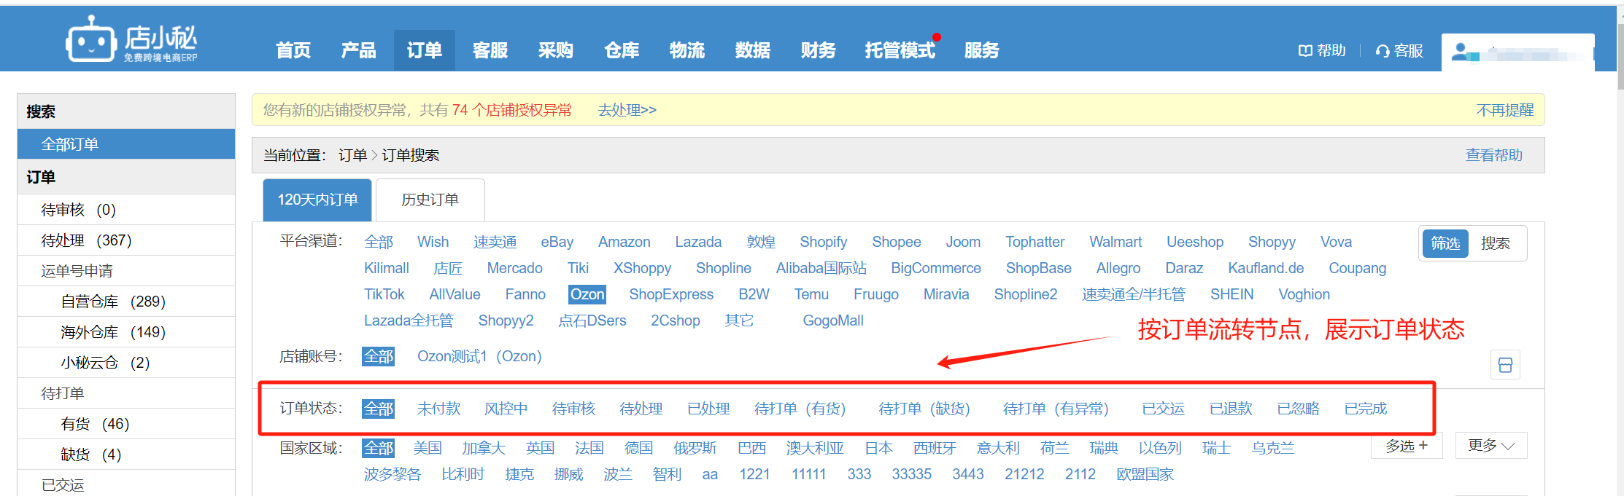Viewport: 1624px width, 496px height.
Task: Dismiss alert via 不再提醒
Action: tap(1505, 110)
